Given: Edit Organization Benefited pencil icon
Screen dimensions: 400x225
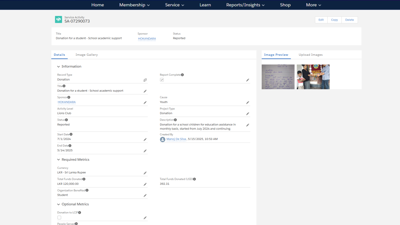Looking at the screenshot, I should click(145, 195).
